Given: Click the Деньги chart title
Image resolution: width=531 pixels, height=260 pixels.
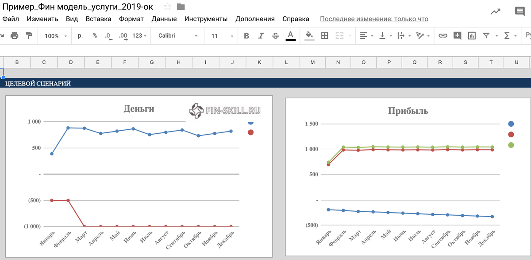Looking at the screenshot, I should 139,109.
